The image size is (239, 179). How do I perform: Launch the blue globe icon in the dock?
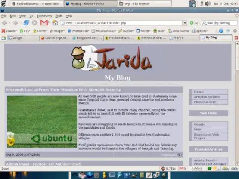click(x=90, y=175)
